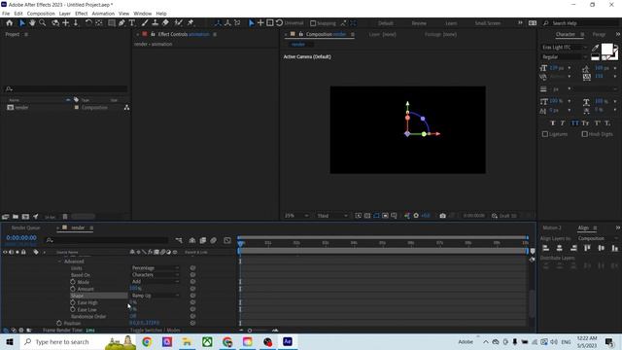Viewport: 622px width, 350px height.
Task: Switch to the Default workspace
Action: point(386,23)
